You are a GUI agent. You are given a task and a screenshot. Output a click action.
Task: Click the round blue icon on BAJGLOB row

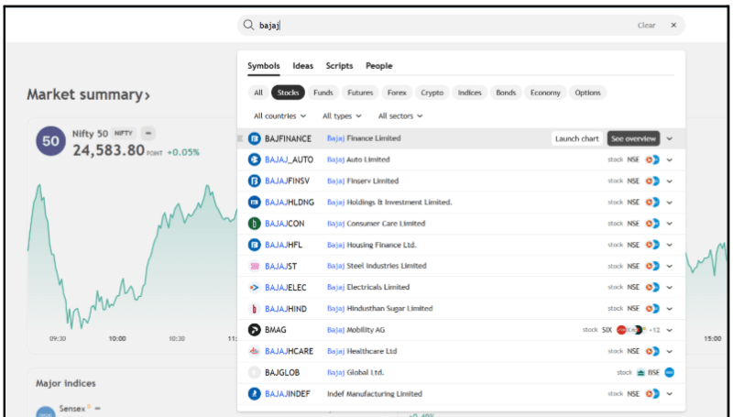[x=670, y=373]
